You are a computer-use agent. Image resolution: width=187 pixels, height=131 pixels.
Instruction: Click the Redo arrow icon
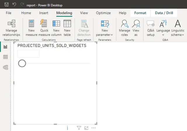pos(22,5)
